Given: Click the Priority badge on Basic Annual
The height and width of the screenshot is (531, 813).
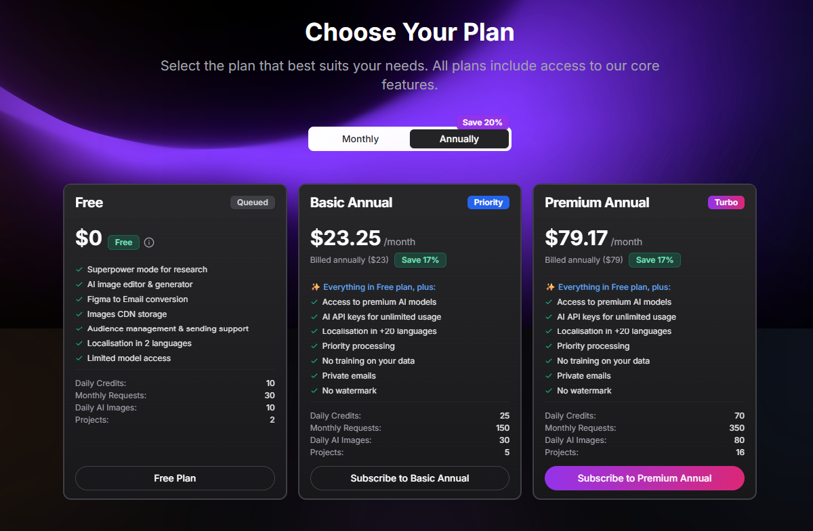Looking at the screenshot, I should point(488,203).
